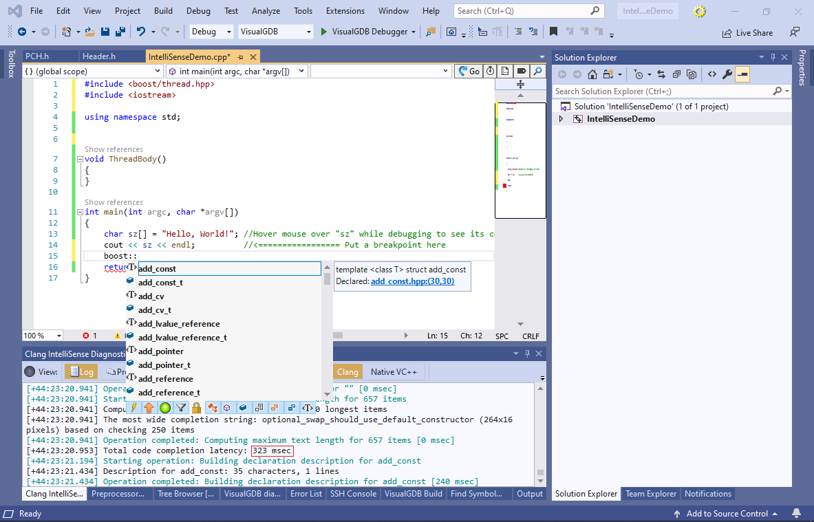Toggle the green circle filter in completion toolbar
Screen dimensions: 814x522
(165, 408)
